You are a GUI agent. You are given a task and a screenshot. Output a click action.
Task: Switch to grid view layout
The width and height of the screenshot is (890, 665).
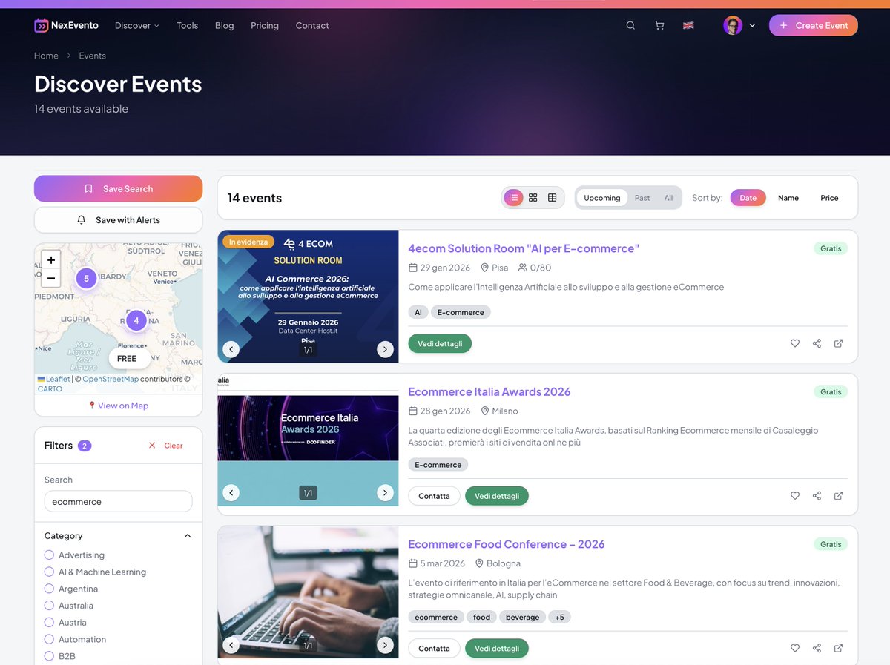pos(533,198)
